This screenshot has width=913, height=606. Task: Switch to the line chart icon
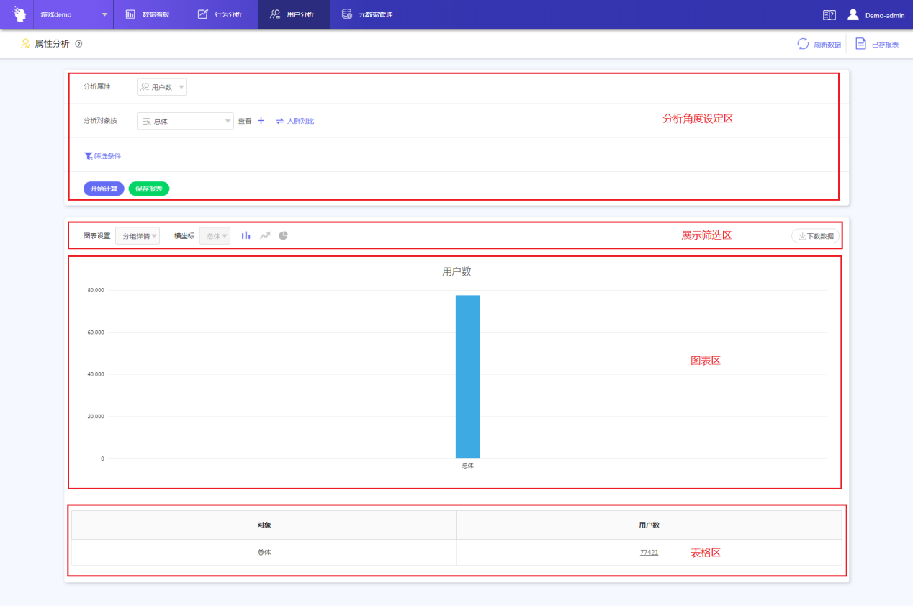coord(265,235)
